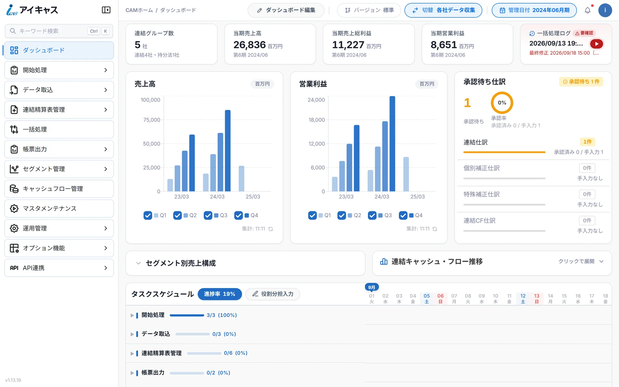Image resolution: width=619 pixels, height=387 pixels.
Task: Click the red play button in batch log
Action: [x=596, y=44]
